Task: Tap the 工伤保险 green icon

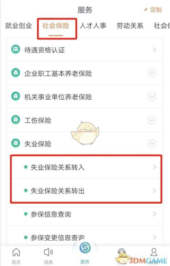Action: click(x=16, y=120)
